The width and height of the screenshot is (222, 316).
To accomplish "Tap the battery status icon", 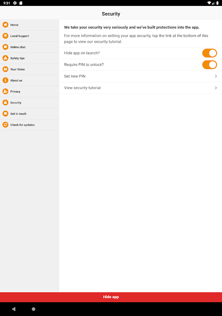I will coord(218,3).
